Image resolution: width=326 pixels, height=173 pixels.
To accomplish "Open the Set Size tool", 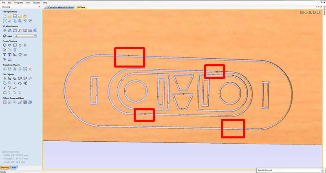I will tap(9, 69).
